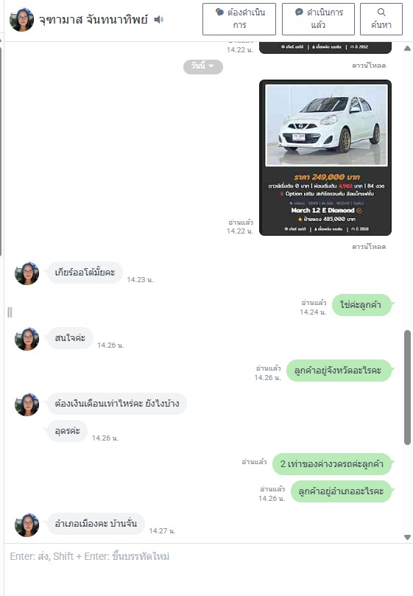Download the March 12 E Diamond car image
This screenshot has width=413, height=596.
click(369, 247)
